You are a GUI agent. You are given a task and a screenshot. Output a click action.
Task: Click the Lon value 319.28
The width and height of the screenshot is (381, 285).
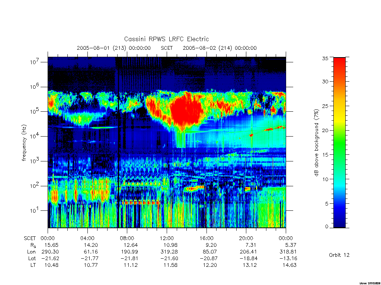pos(169,252)
